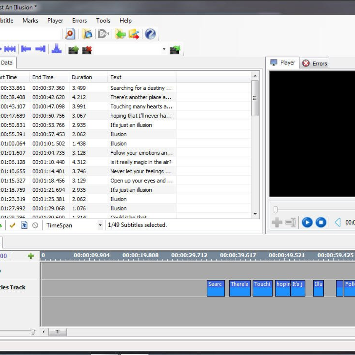This screenshot has height=355, width=355.
Task: Click the folder icon with green arrow
Action: click(x=120, y=34)
